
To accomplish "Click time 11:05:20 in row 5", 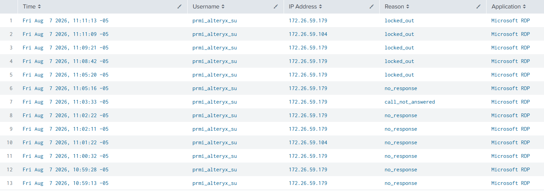I will (66, 75).
